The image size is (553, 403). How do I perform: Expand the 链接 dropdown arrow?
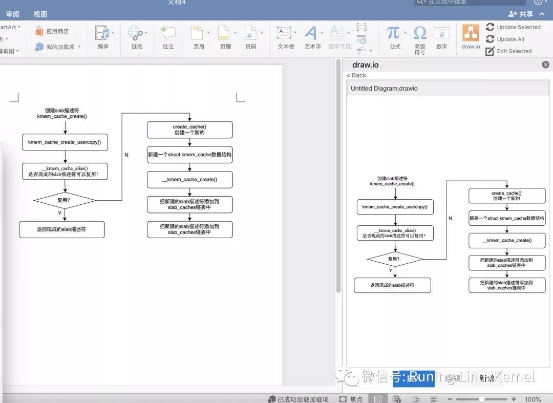click(146, 32)
